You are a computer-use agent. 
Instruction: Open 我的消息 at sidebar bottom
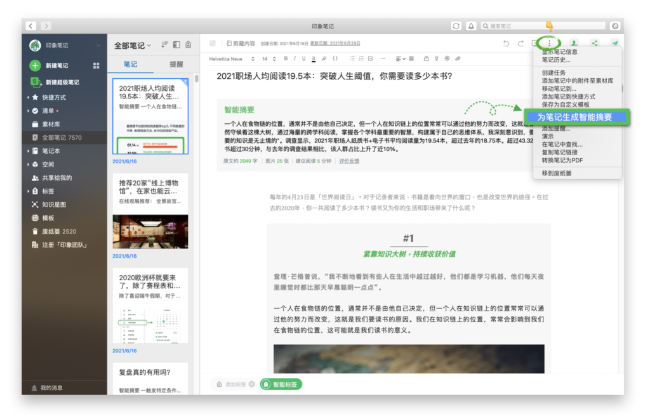[x=47, y=388]
